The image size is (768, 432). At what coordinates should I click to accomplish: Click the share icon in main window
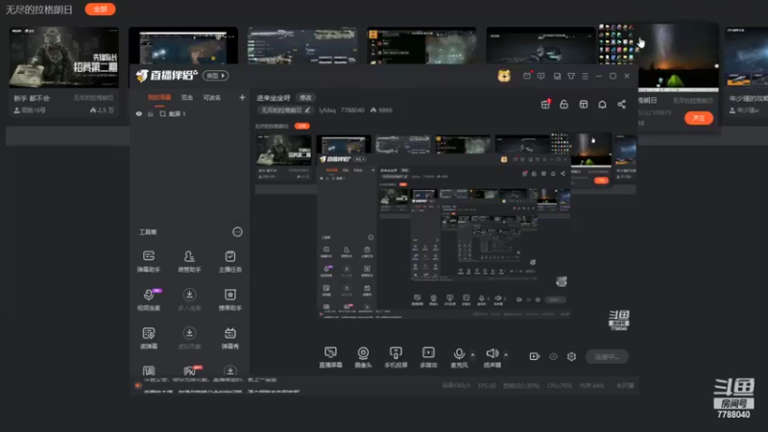tap(621, 105)
